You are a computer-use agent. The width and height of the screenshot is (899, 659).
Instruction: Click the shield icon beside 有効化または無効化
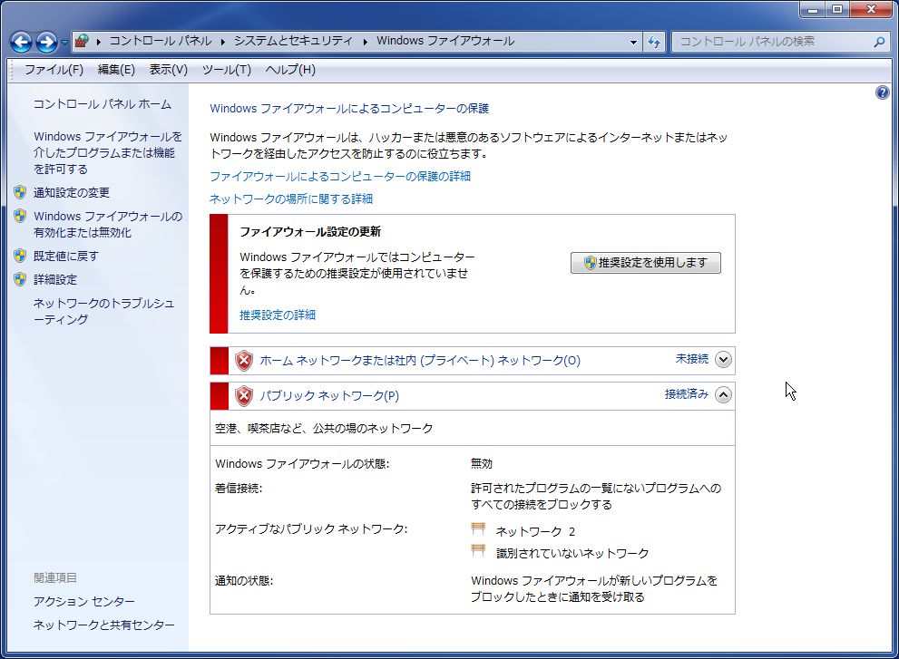pos(20,216)
